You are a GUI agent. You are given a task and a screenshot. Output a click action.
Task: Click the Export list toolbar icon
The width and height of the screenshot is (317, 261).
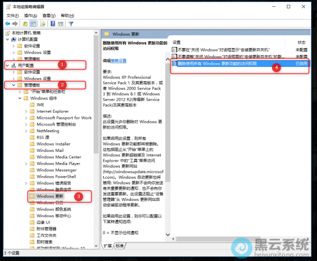pyautogui.click(x=42, y=24)
